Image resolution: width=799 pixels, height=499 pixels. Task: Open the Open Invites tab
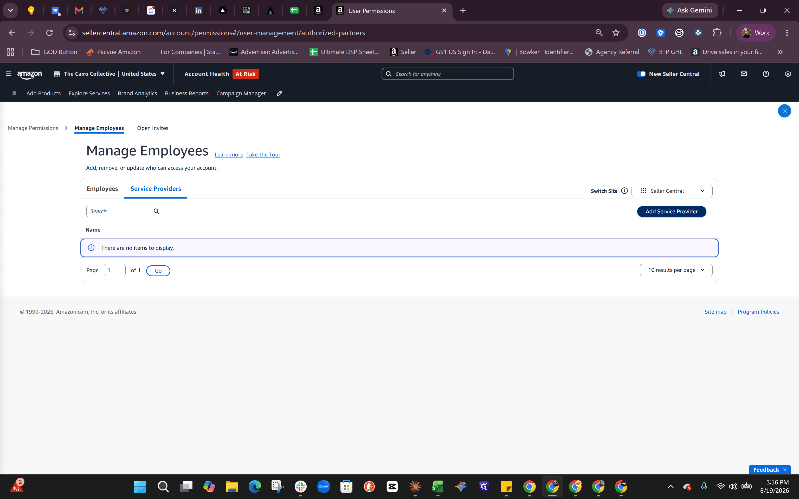coord(152,128)
